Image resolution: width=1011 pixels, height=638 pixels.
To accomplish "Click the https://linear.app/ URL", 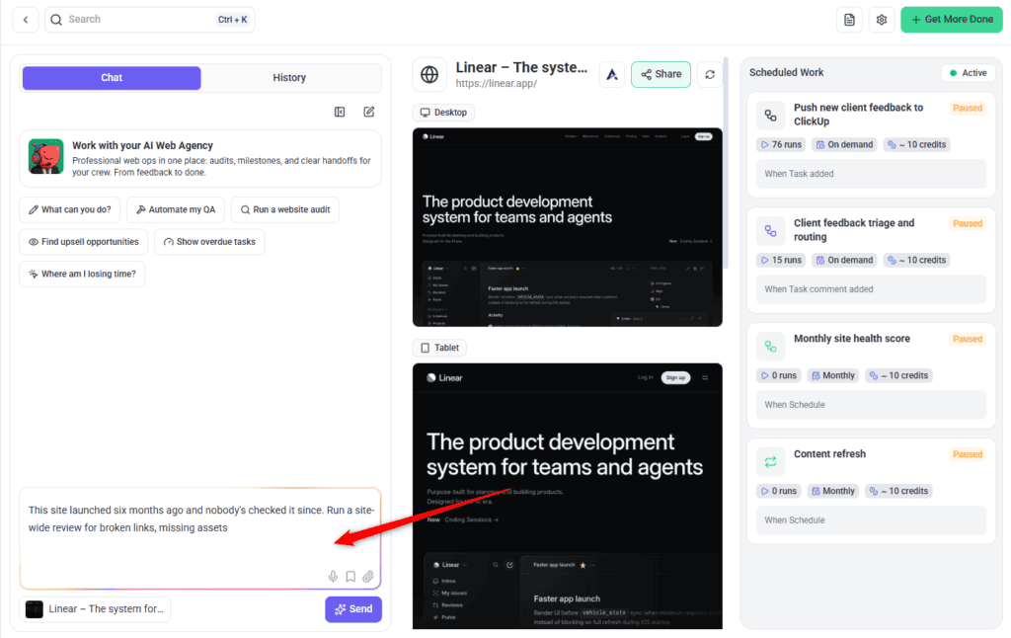I will tap(497, 83).
